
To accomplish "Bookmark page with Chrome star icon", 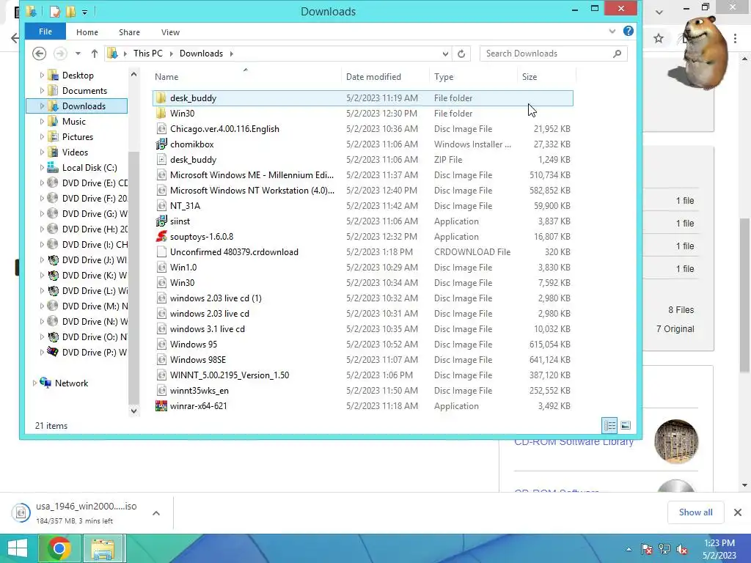I will coord(659,38).
